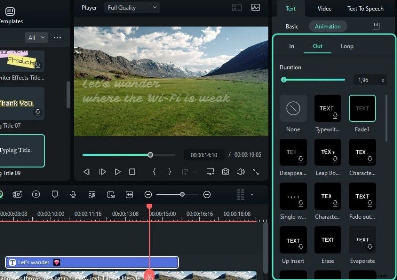Zoom in the timeline with plus button
The width and height of the screenshot is (397, 280).
click(207, 194)
